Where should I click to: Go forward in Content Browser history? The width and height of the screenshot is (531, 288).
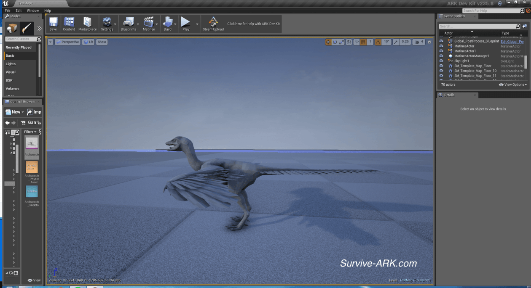point(13,123)
